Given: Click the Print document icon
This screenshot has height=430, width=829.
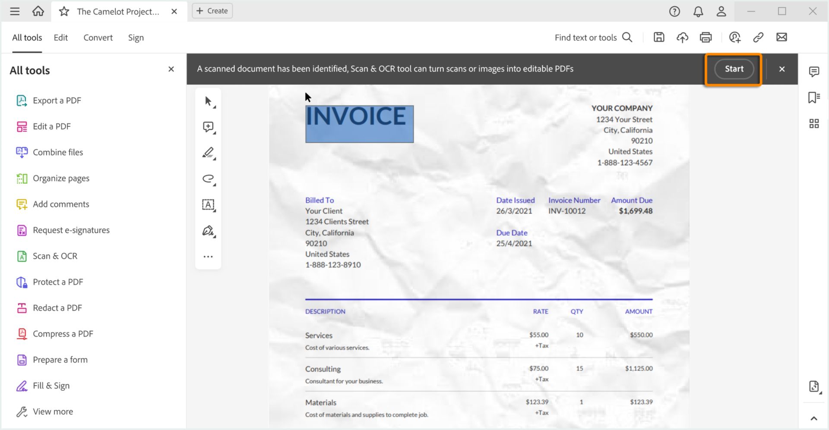Looking at the screenshot, I should (x=706, y=38).
